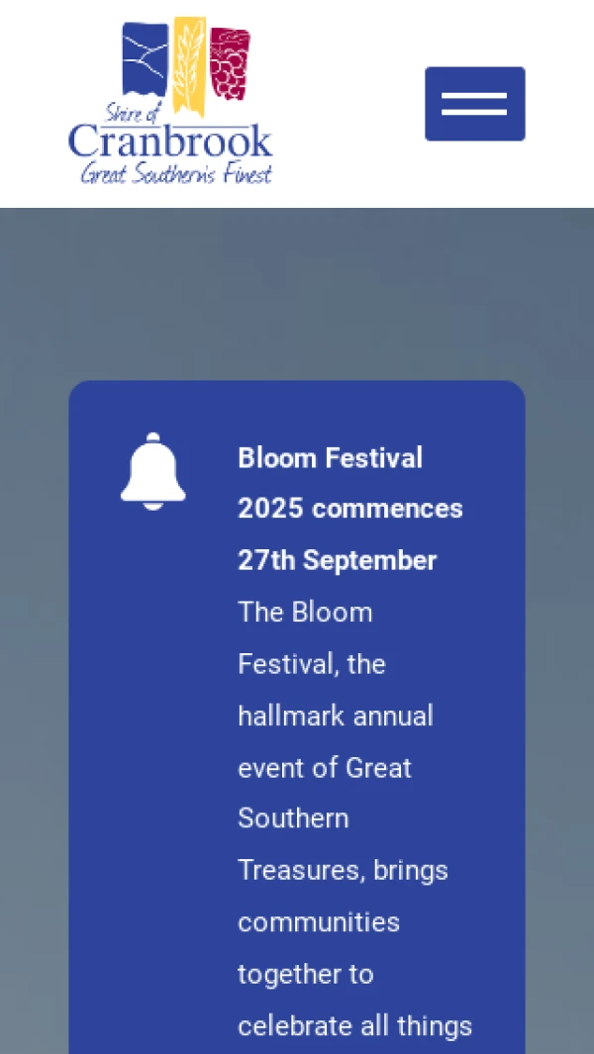The height and width of the screenshot is (1054, 594).
Task: Click the "27th September" date text
Action: pyautogui.click(x=337, y=560)
